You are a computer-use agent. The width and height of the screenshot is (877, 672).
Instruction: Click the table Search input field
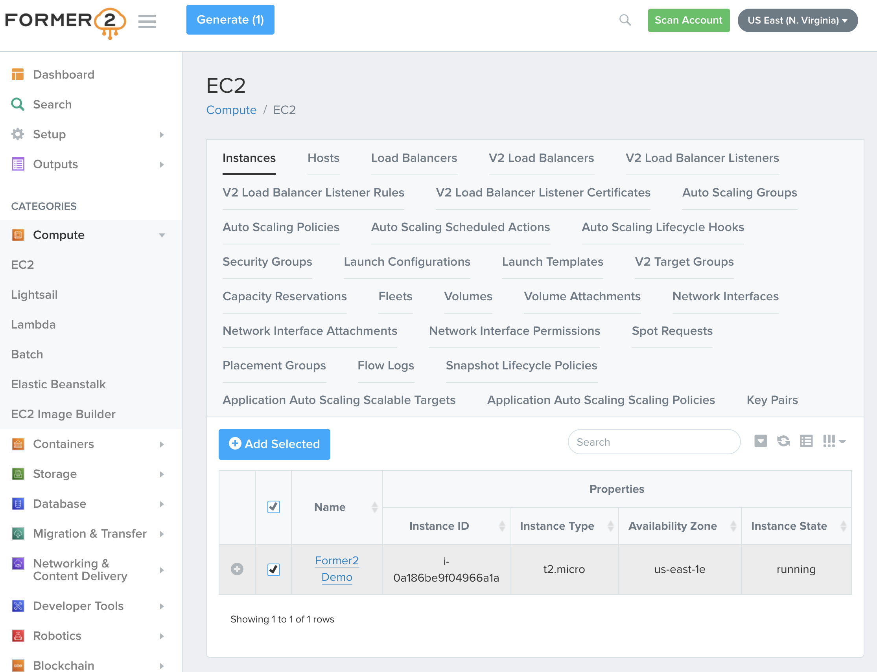(654, 442)
